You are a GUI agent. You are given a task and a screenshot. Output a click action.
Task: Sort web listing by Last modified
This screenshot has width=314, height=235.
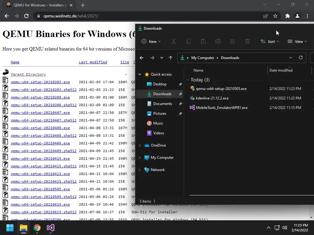(93, 62)
